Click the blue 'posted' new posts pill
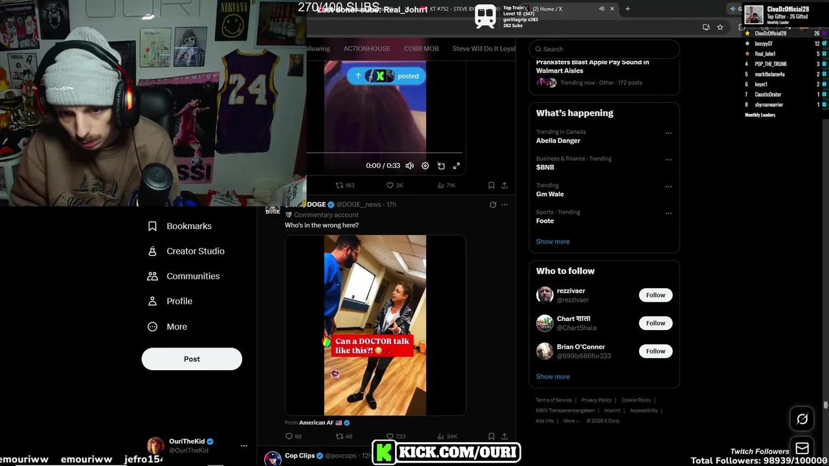The width and height of the screenshot is (829, 466). pyautogui.click(x=387, y=76)
